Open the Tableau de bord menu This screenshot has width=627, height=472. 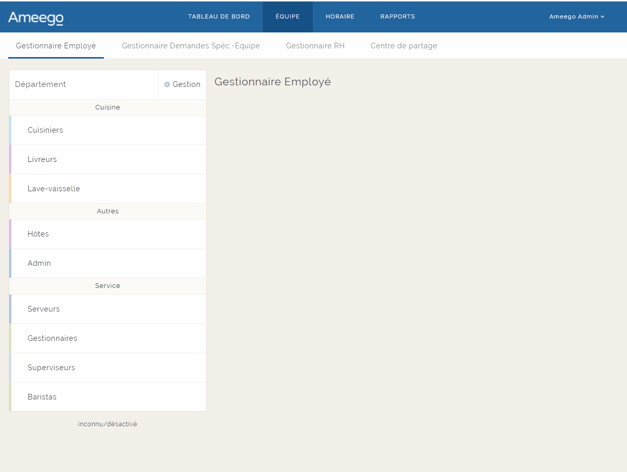pos(219,16)
